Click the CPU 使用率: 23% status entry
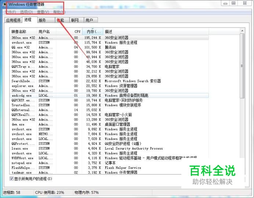 coord(50,192)
